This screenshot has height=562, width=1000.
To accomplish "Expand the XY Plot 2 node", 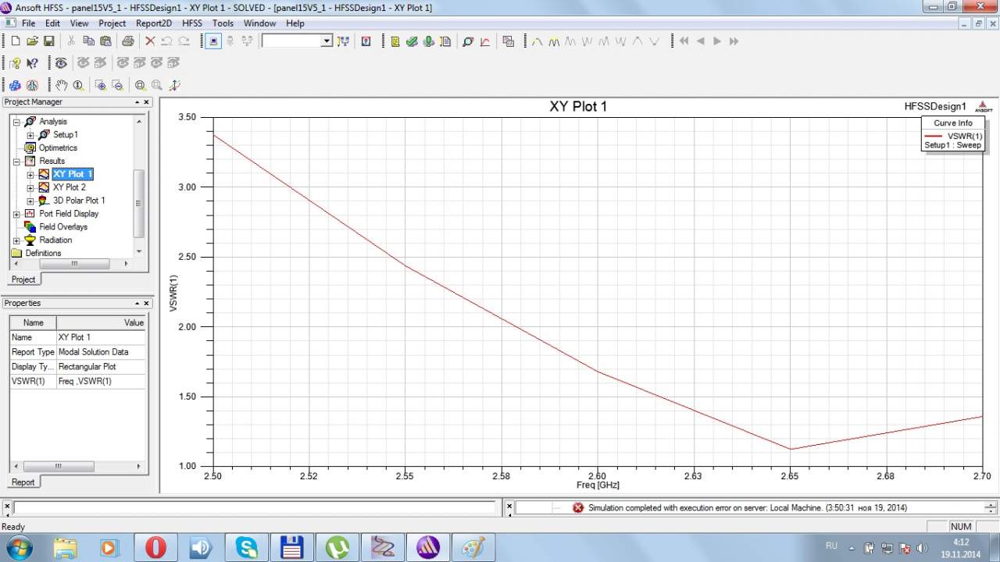I will [x=30, y=187].
